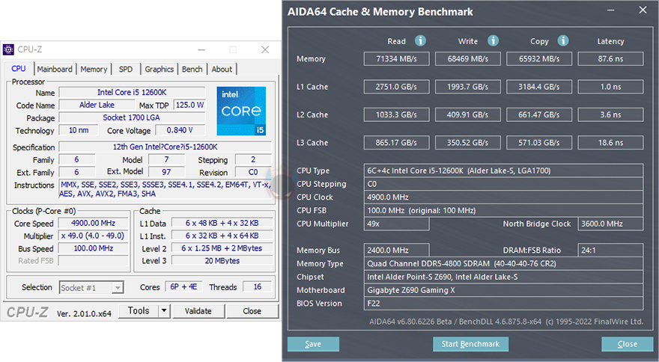The image size is (659, 362).
Task: Click the Copy info icon in AIDA64
Action: (563, 40)
